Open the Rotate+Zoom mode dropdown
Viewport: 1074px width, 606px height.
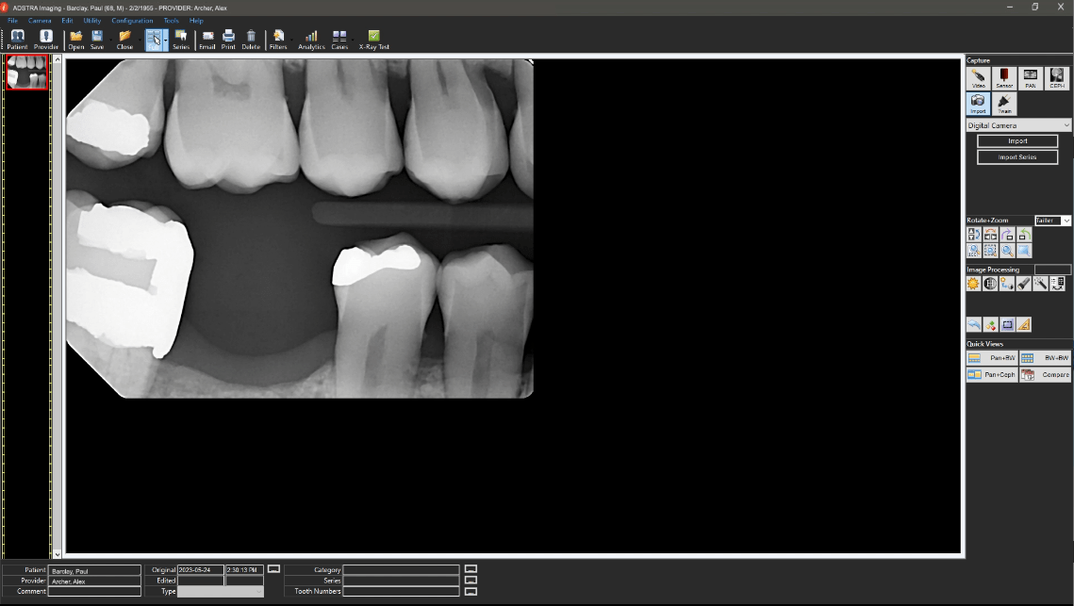tap(1052, 221)
